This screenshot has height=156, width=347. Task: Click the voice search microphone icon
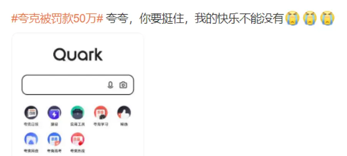click(x=110, y=85)
